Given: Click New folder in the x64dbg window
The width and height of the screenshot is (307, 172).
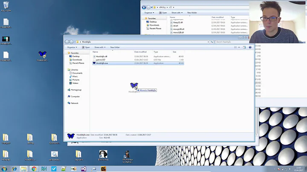Looking at the screenshot, I should coord(192,13).
